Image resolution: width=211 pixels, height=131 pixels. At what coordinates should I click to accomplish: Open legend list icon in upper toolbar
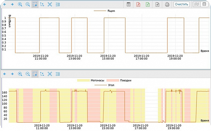[x=57, y=4]
